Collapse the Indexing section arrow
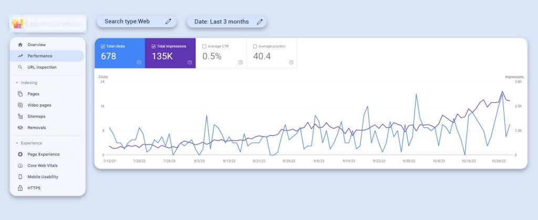Viewport: 538px width, 220px height. point(17,83)
